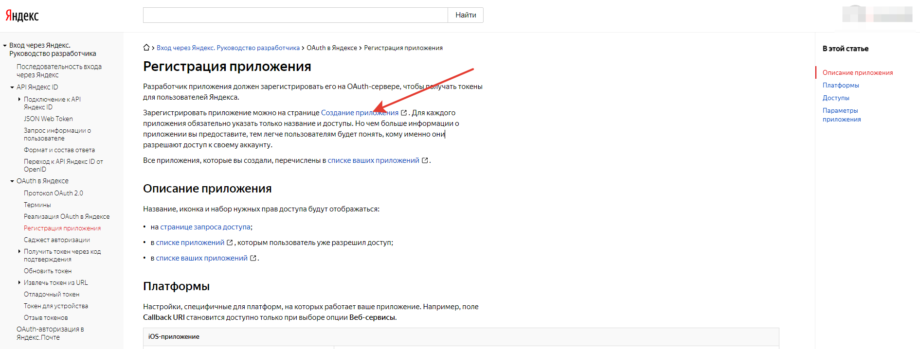Viewport: 920px width, 349px height.
Task: Open списке приложений link about granted access
Action: point(190,243)
